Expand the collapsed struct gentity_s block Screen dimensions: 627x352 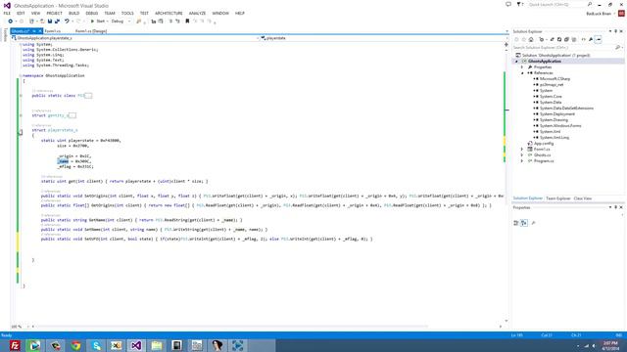click(x=21, y=115)
